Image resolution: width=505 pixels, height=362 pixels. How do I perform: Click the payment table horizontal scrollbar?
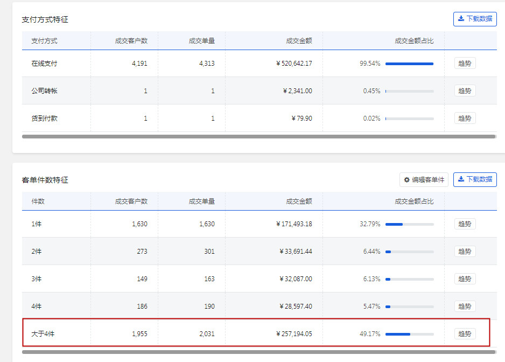pos(258,137)
